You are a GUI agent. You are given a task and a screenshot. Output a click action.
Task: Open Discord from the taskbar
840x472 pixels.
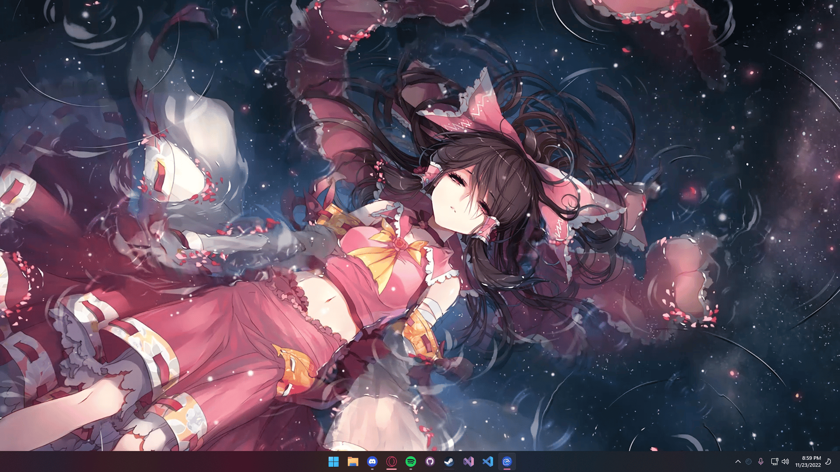tap(373, 461)
